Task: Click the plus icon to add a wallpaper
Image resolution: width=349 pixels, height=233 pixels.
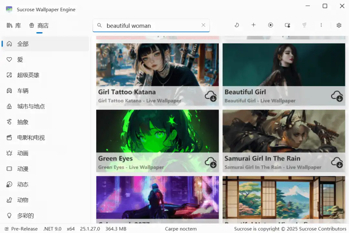Action: (254, 25)
